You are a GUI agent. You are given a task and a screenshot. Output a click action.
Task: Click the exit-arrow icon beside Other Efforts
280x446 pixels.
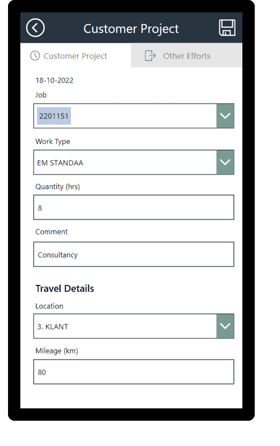(x=150, y=56)
